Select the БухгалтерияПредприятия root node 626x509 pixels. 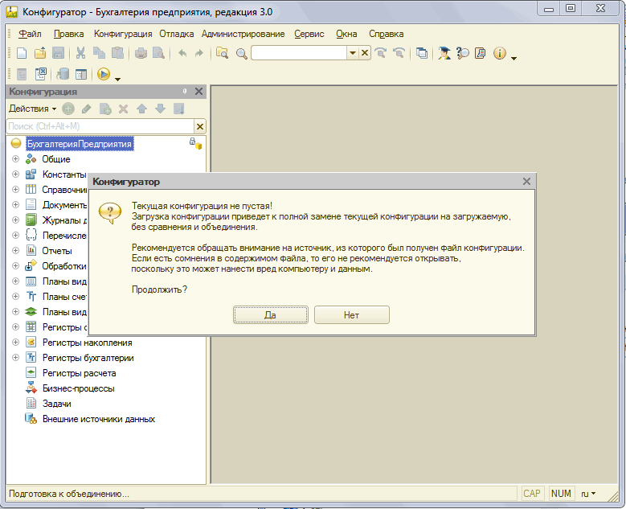coord(79,144)
